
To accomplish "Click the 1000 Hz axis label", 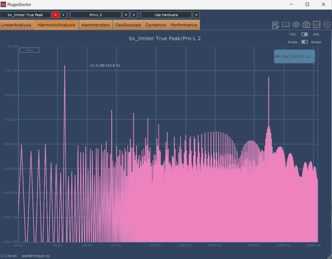I will click(185, 245).
